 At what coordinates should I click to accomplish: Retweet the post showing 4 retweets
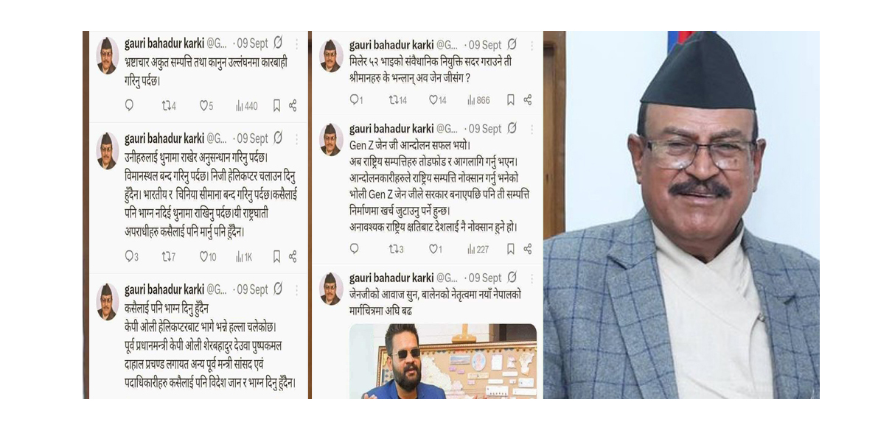[169, 105]
